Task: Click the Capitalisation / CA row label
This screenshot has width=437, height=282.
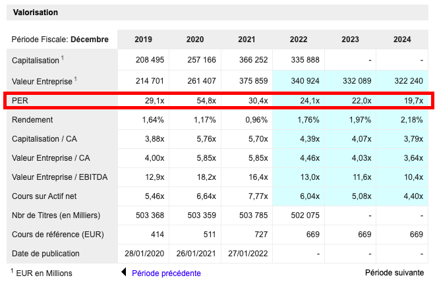Action: click(x=44, y=139)
